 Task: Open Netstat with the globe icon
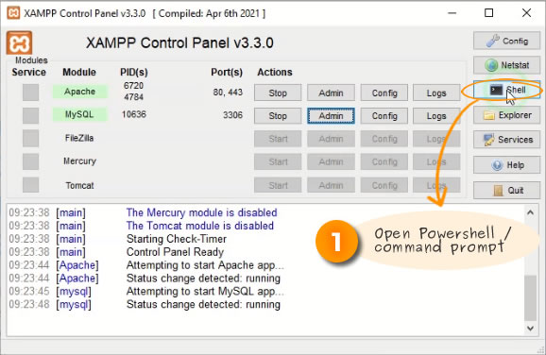click(506, 65)
